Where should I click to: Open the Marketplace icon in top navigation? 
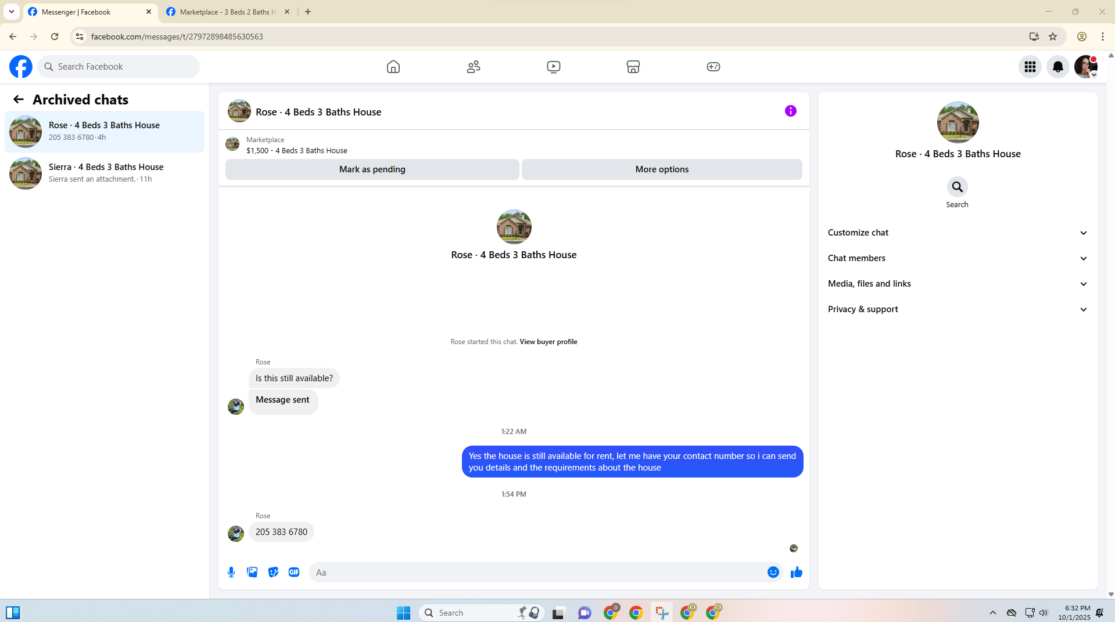pyautogui.click(x=633, y=67)
